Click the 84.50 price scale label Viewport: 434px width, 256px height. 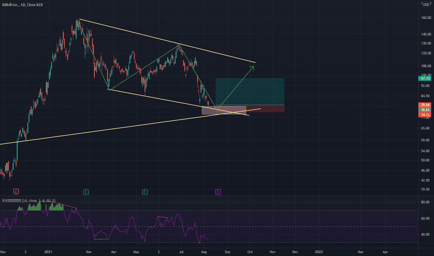click(x=425, y=96)
